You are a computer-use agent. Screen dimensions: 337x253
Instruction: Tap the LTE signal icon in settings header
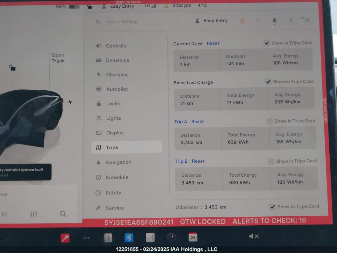coord(305,19)
